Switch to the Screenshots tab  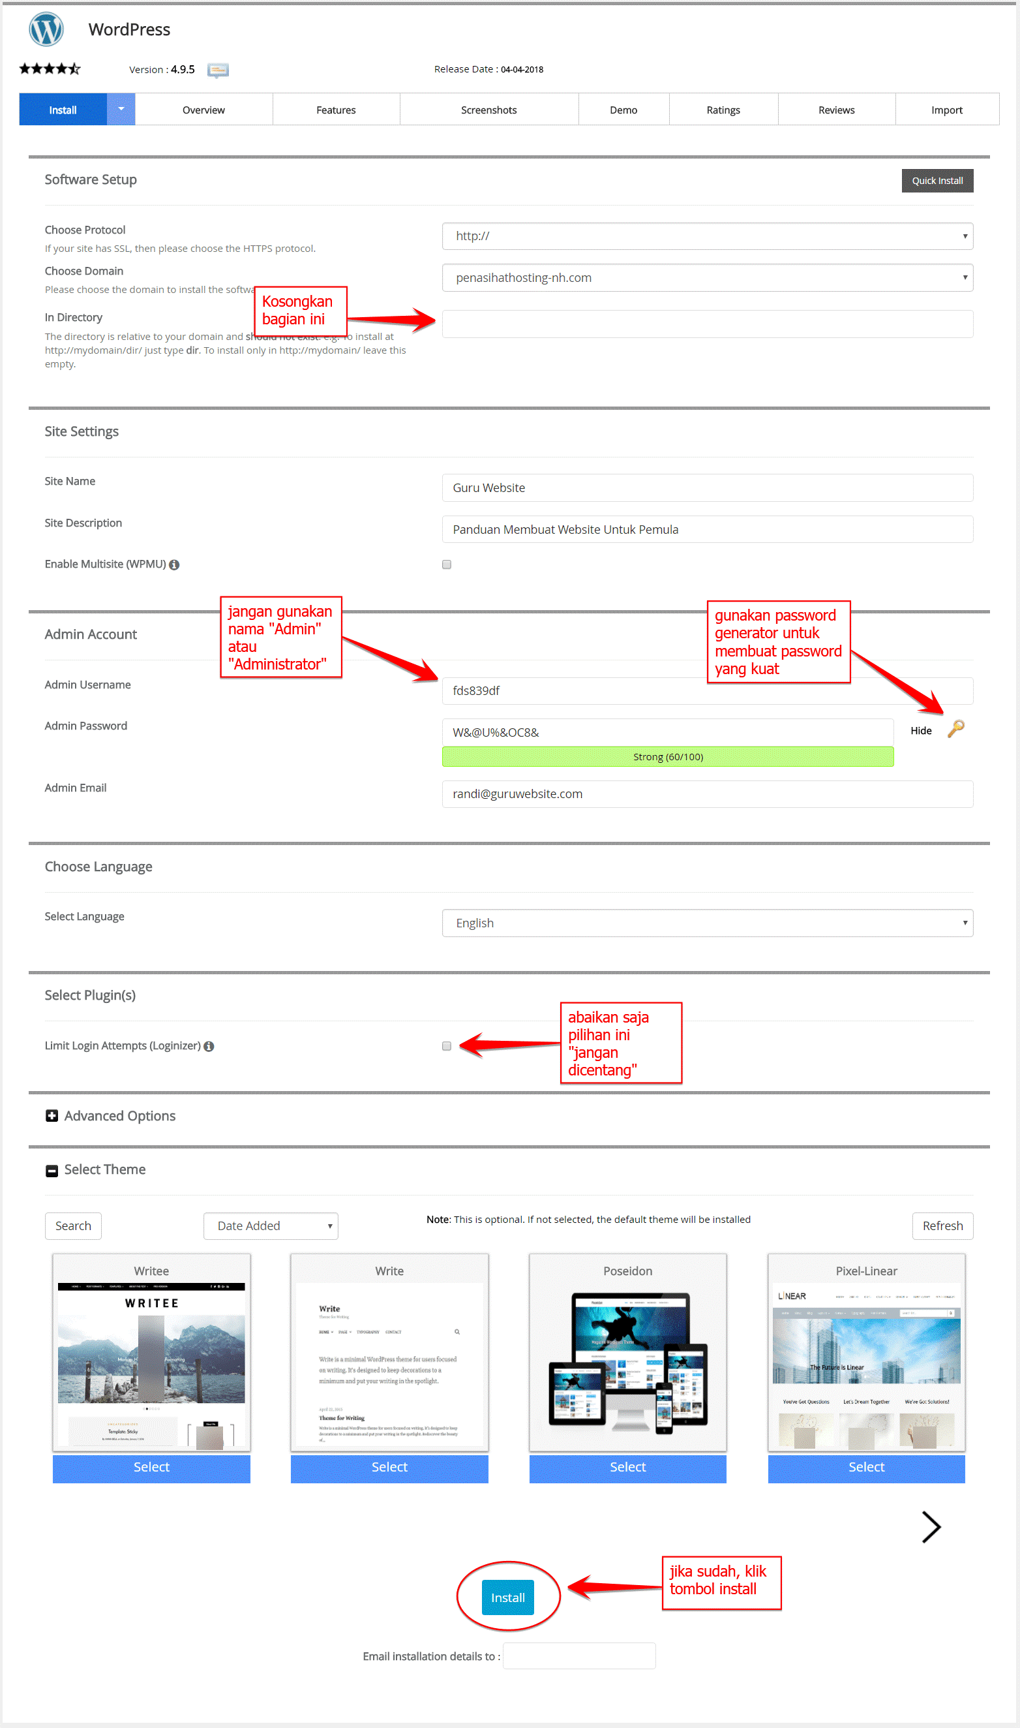488,110
